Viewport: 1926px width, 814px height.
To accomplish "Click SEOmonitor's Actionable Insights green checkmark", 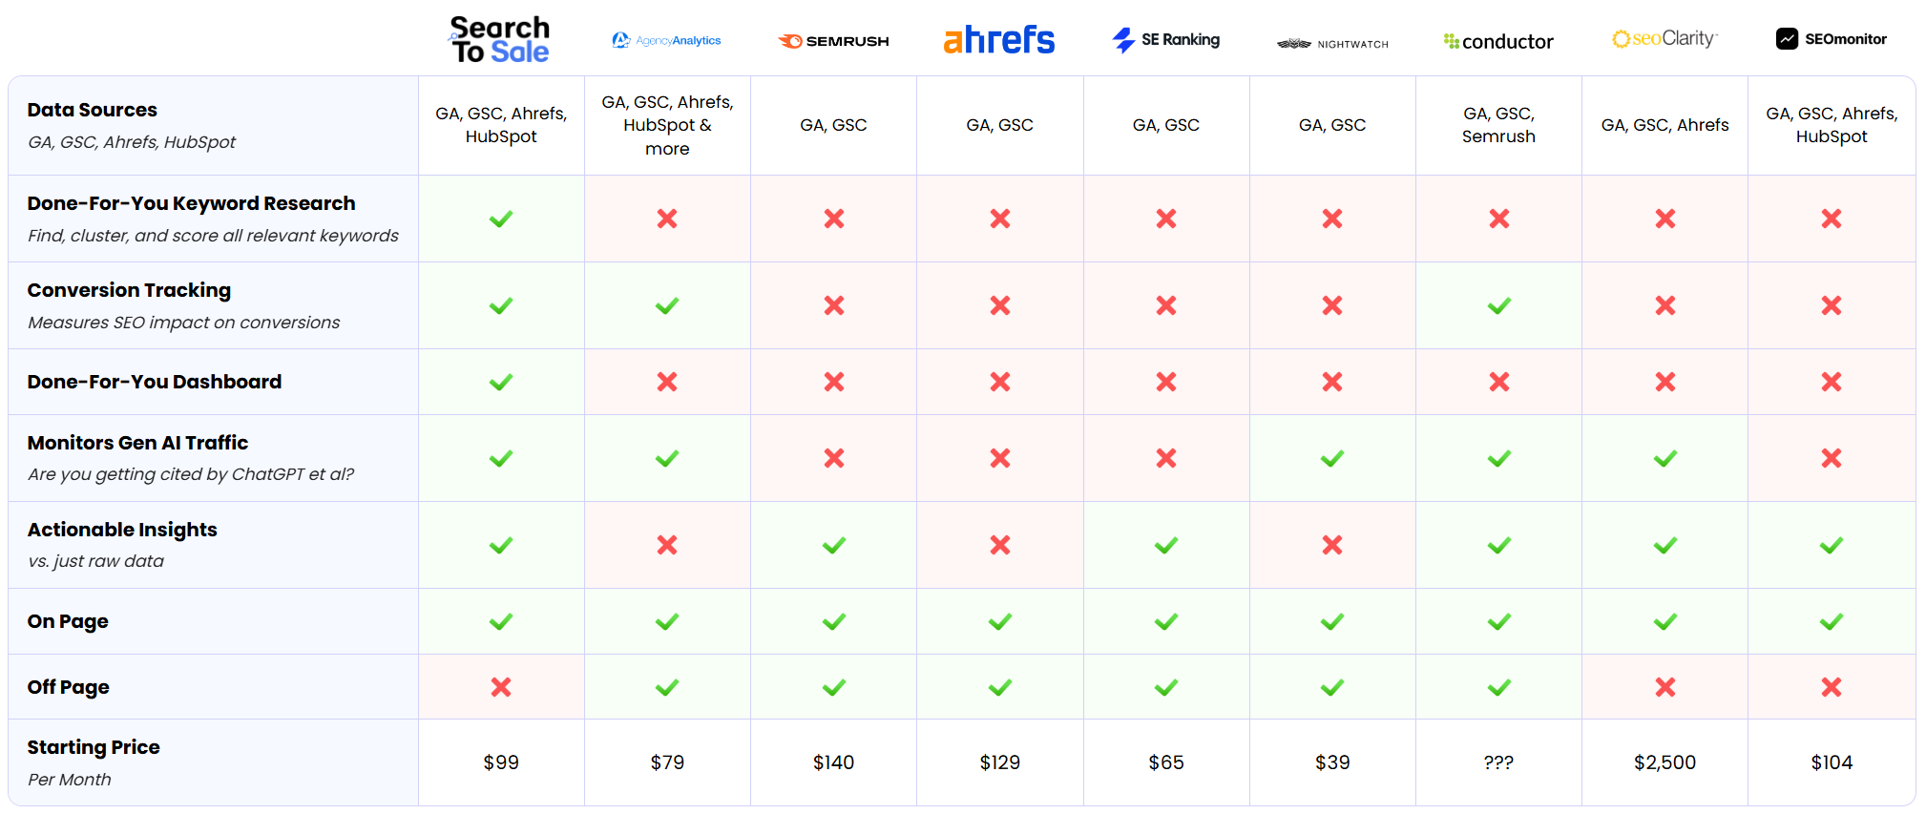I will pyautogui.click(x=1831, y=545).
